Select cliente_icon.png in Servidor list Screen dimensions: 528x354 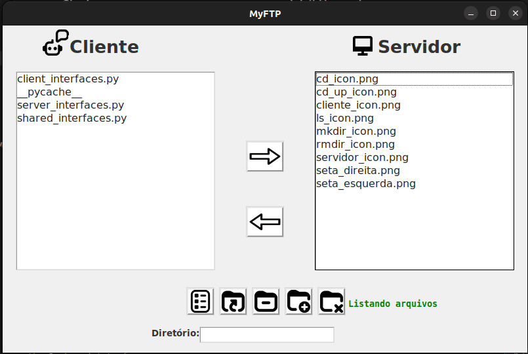click(x=415, y=105)
